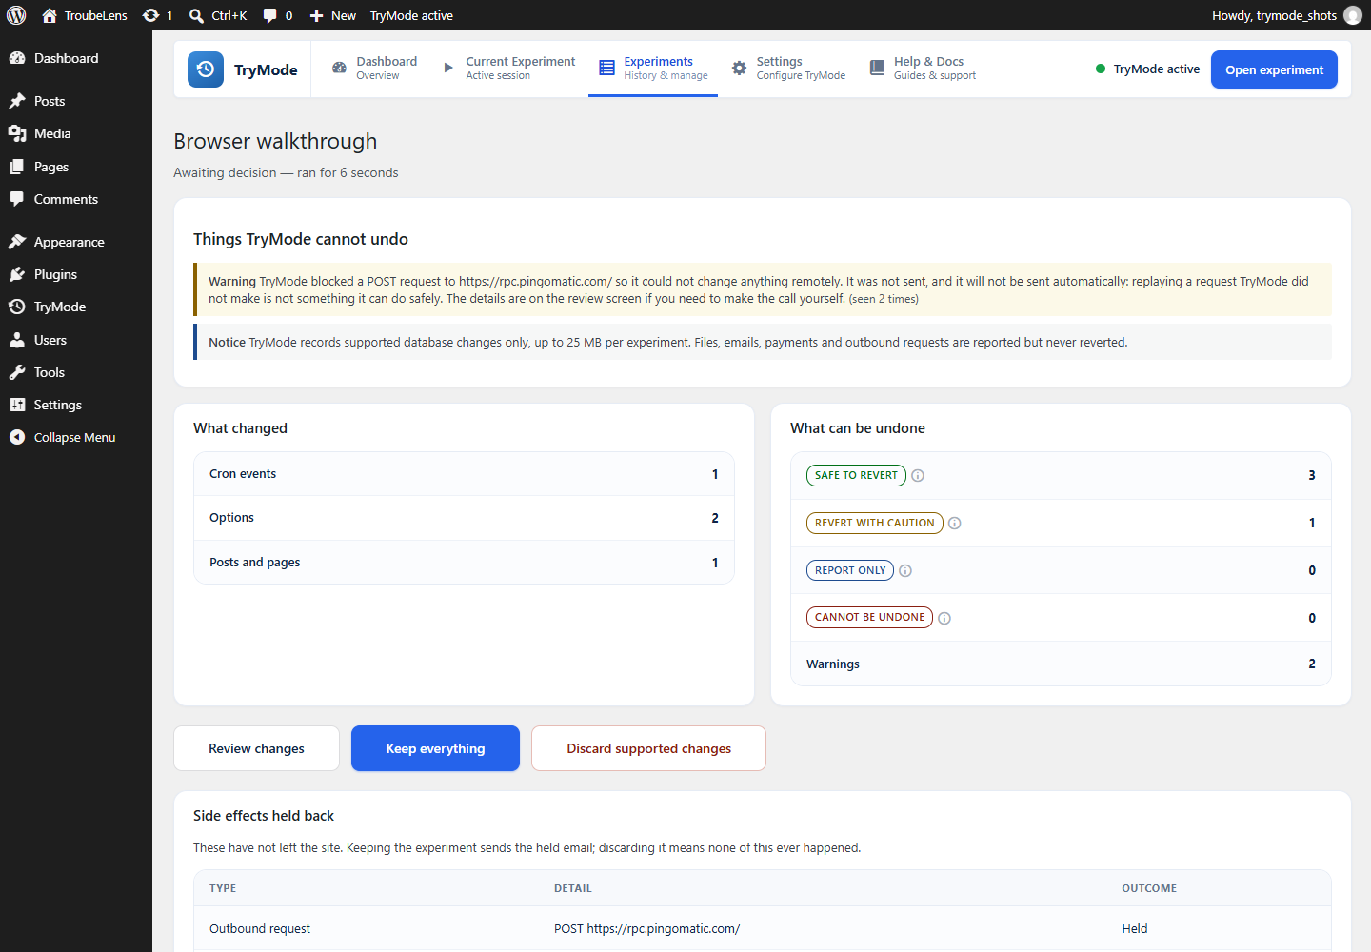Open the Current Experiment tab
Image resolution: width=1371 pixels, height=952 pixels.
(x=509, y=69)
